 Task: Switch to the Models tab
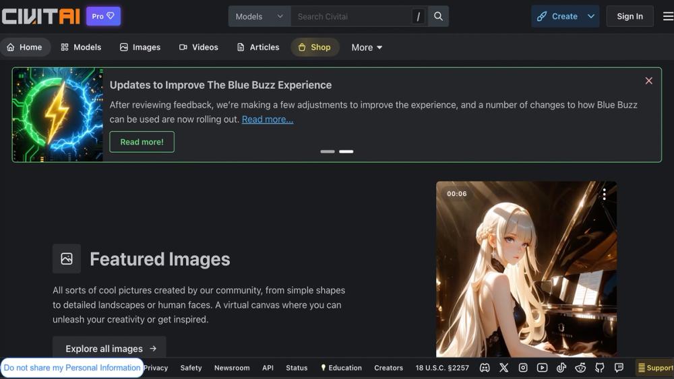click(x=81, y=47)
